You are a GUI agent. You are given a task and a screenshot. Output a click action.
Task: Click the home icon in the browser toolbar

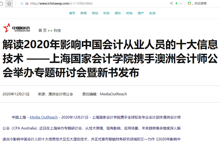[x=1, y=3]
